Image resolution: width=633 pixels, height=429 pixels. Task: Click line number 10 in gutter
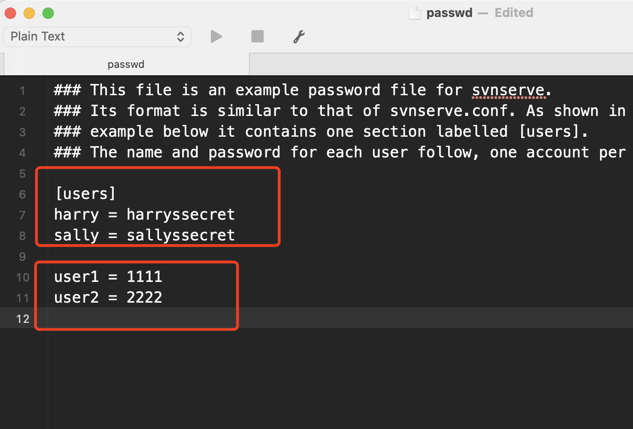23,277
